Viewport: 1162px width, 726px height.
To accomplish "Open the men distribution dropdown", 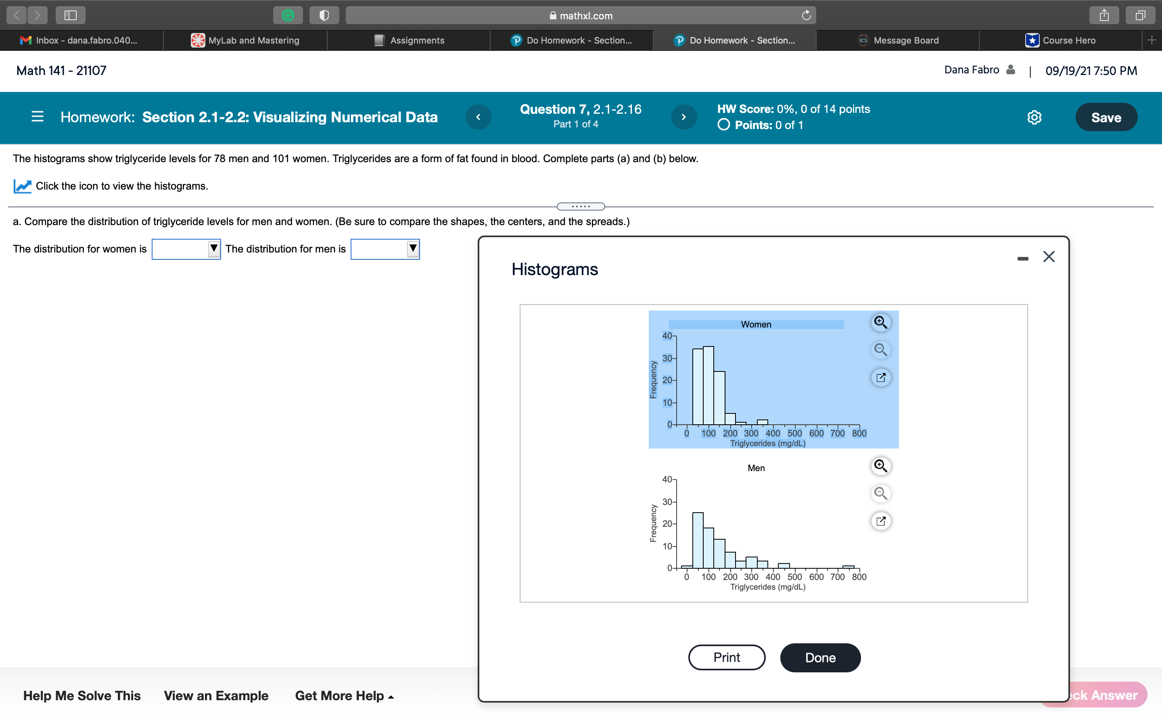I will tap(385, 249).
